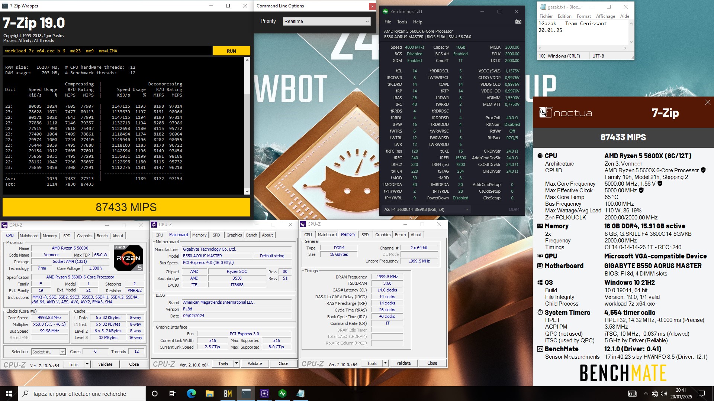Click the 7-Zip output scrollbar up arrow

[247, 60]
